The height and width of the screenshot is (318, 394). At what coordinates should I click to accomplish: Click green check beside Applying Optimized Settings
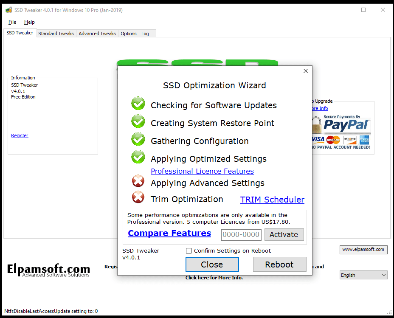138,157
